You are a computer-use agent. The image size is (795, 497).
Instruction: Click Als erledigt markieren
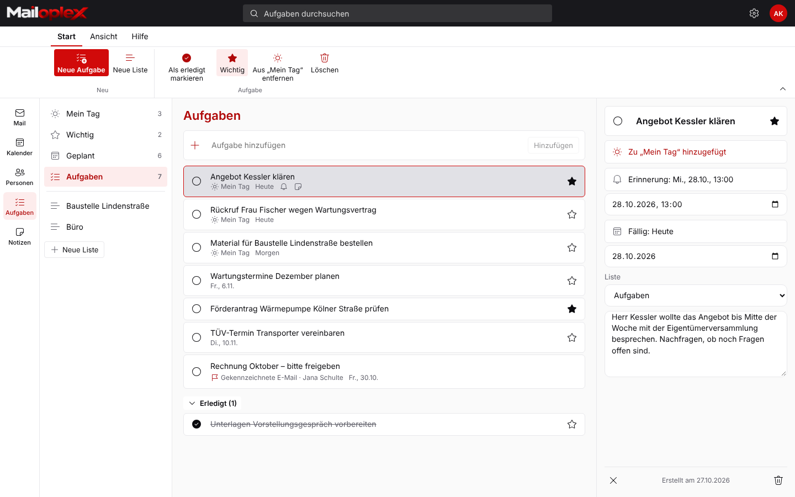tap(187, 67)
